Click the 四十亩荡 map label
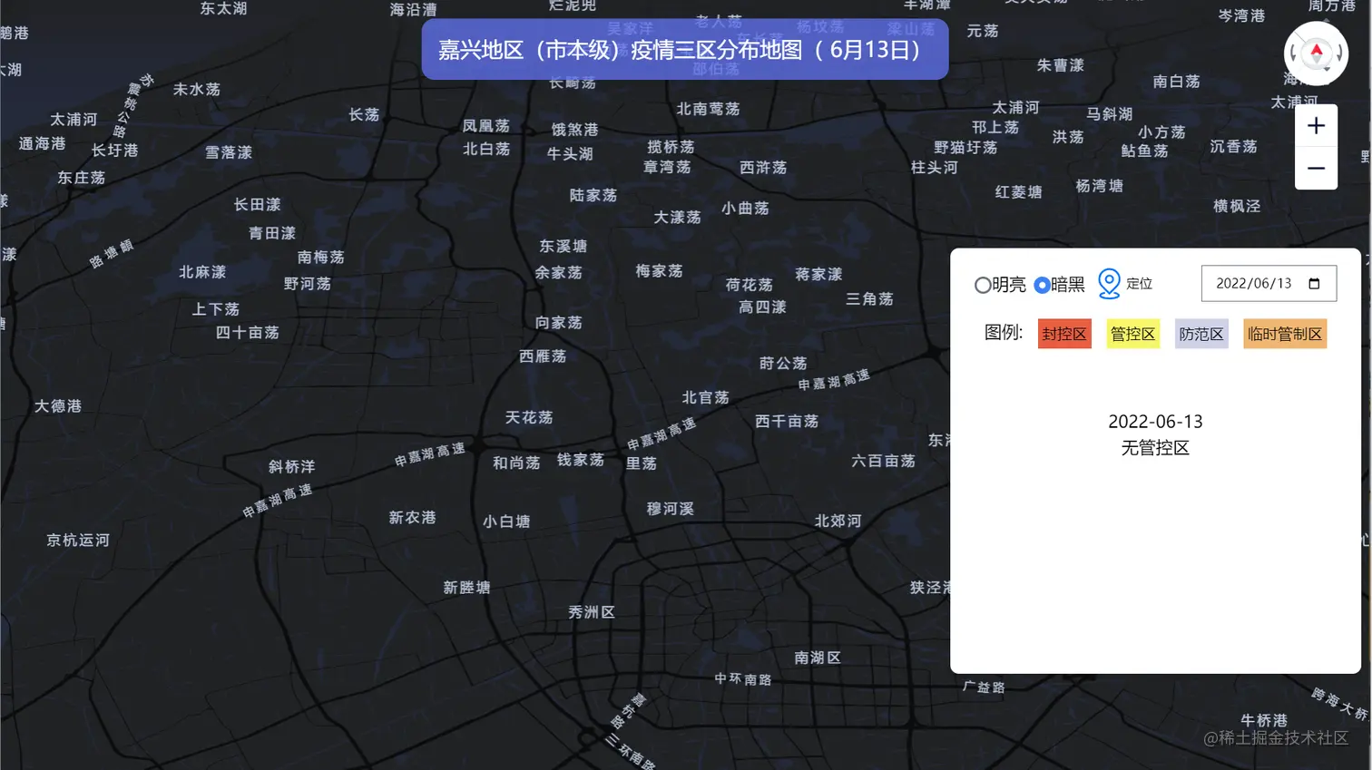The image size is (1372, 770). 248,333
